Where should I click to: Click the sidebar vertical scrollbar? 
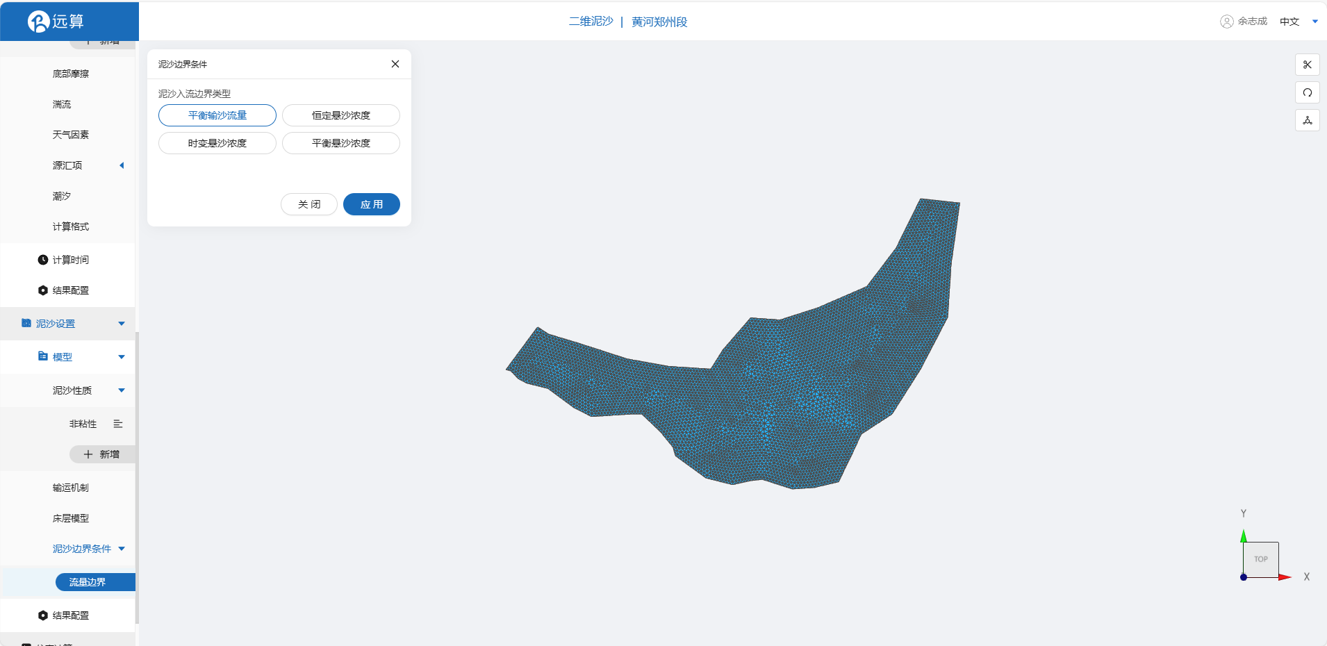click(137, 478)
